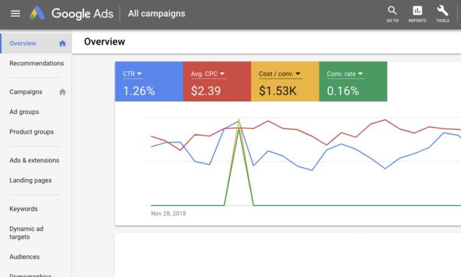461x277 pixels.
Task: Open the Cost / conv. metric dropdown
Action: (x=298, y=74)
